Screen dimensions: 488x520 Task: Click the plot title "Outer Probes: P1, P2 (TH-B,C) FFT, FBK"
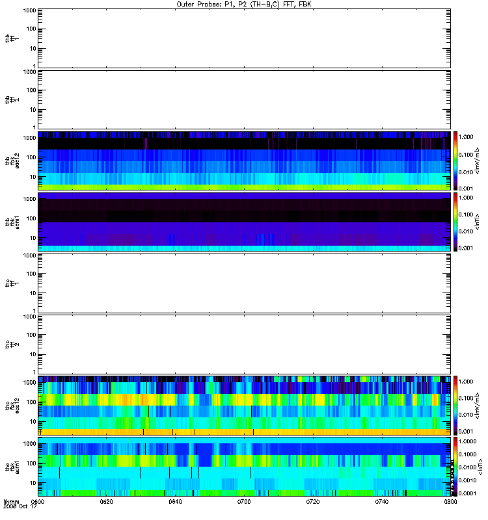[x=244, y=5]
